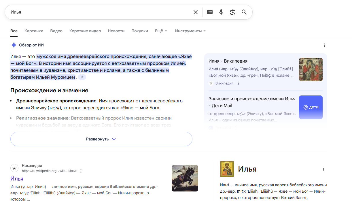Open AI overview three-dot options menu

pyautogui.click(x=325, y=45)
